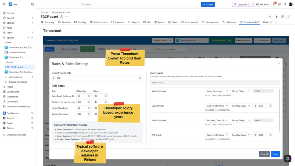This screenshot has width=295, height=166.
Task: Click the Refresh button
Action: [50, 49]
